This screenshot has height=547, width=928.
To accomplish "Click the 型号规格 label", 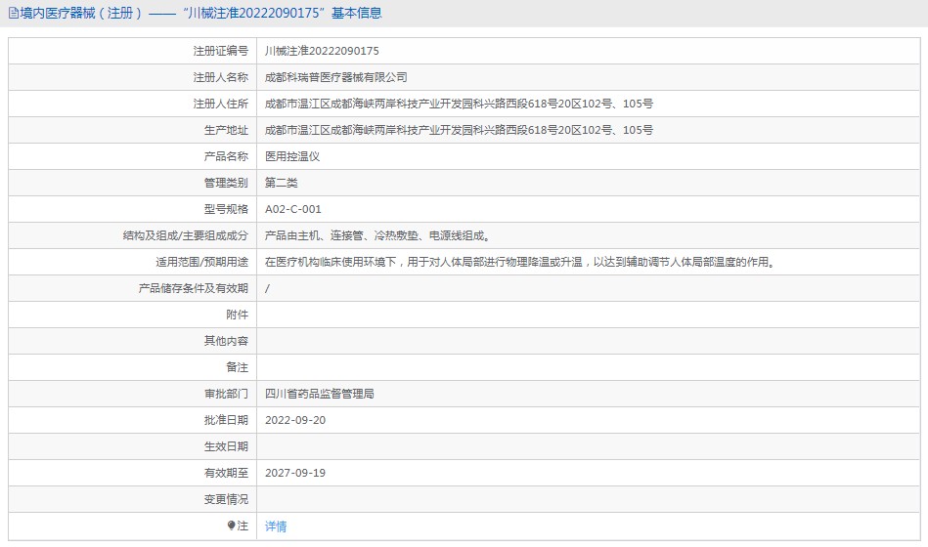I will coord(226,209).
